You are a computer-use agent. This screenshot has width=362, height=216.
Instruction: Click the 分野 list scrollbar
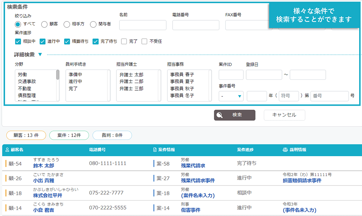[x=58, y=75]
